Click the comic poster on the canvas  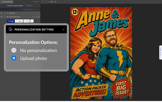tap(101, 53)
